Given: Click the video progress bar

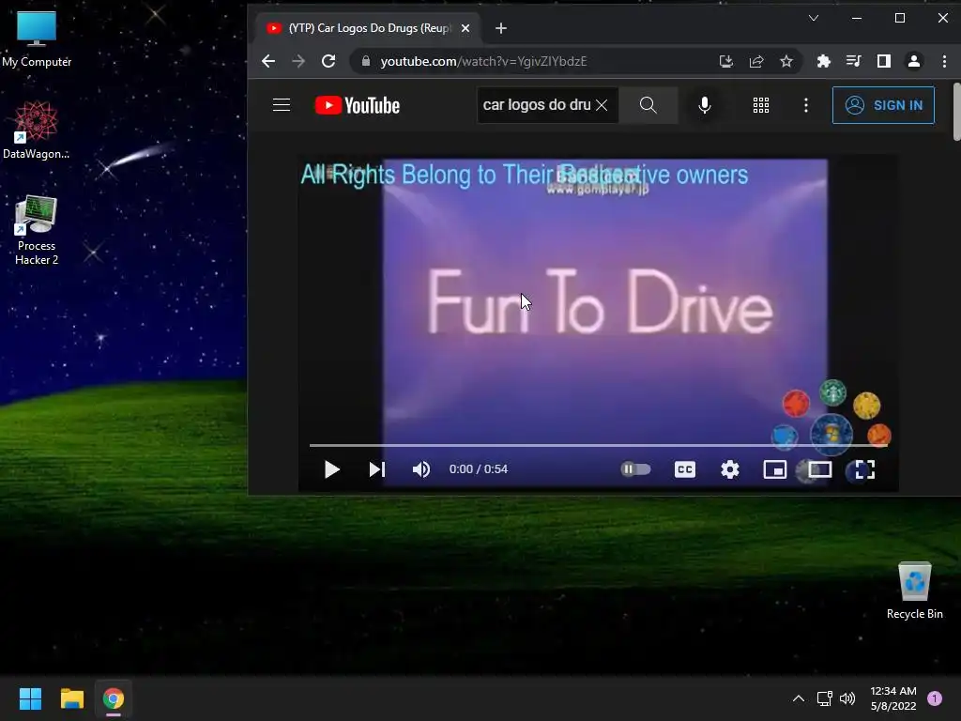Looking at the screenshot, I should click(x=598, y=445).
